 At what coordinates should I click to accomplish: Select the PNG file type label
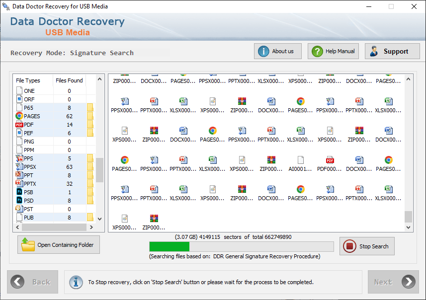(29, 142)
